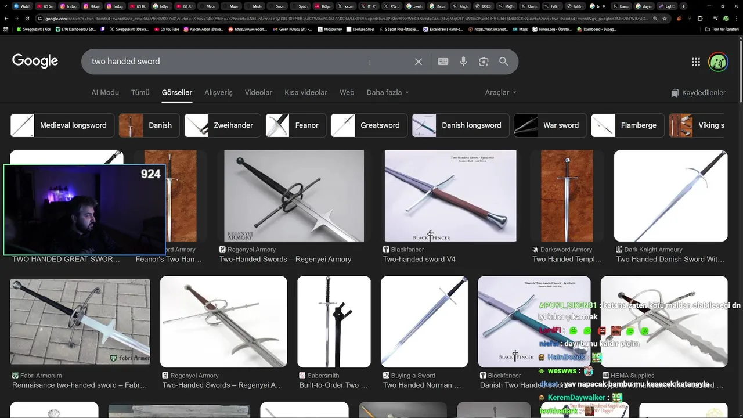Open the Google account profile avatar
This screenshot has height=418, width=743.
(718, 62)
